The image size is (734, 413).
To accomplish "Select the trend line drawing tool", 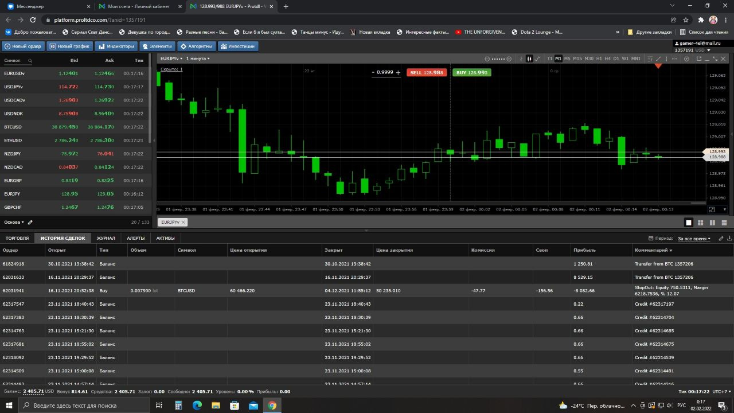I will point(658,59).
